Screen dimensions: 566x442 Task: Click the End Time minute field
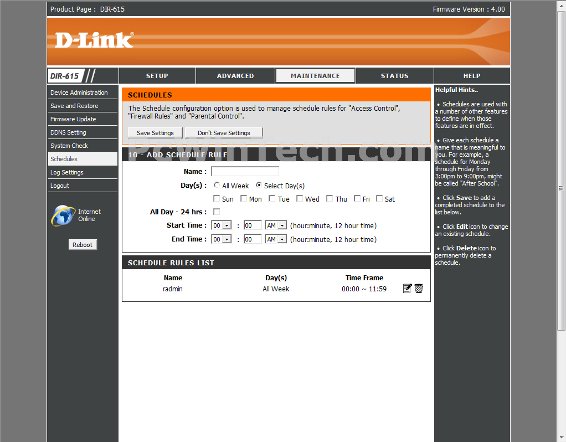pos(253,239)
